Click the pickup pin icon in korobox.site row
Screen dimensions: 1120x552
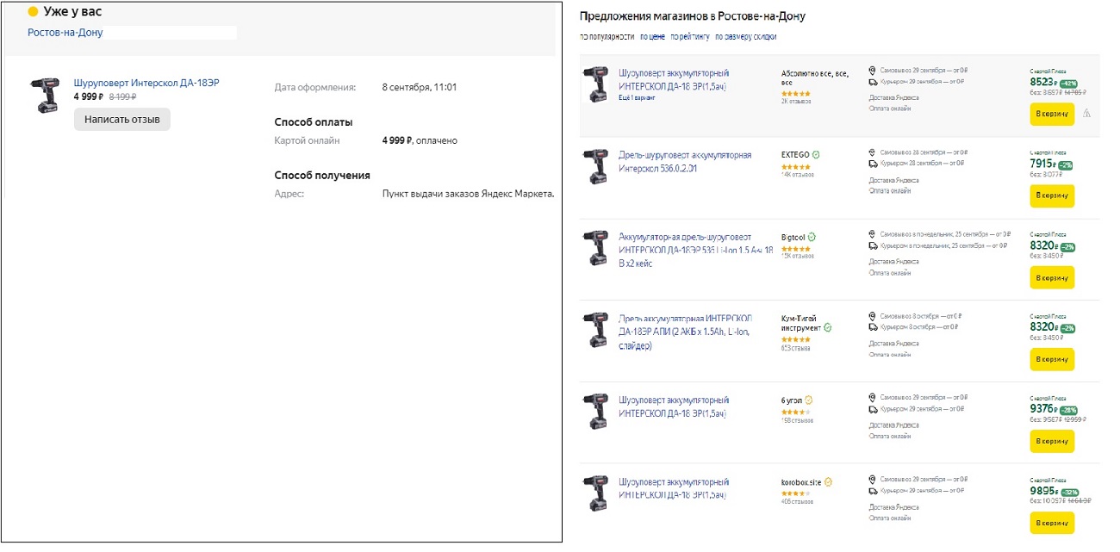click(873, 479)
